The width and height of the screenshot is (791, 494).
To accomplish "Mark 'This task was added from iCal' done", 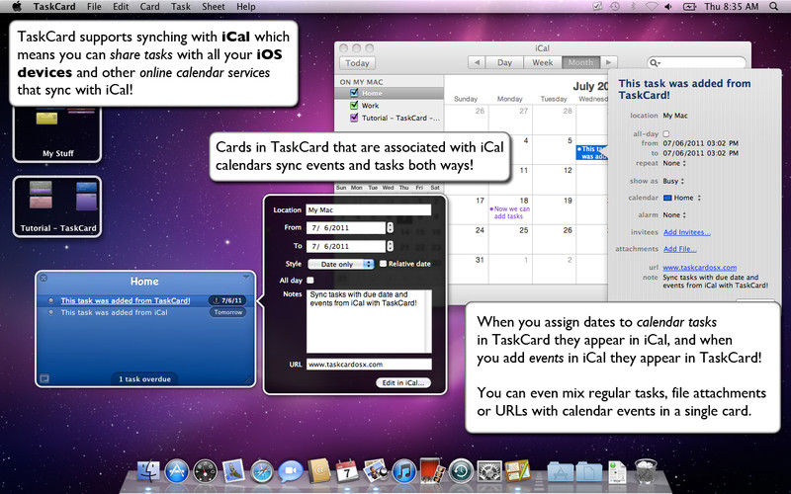I will coord(51,312).
